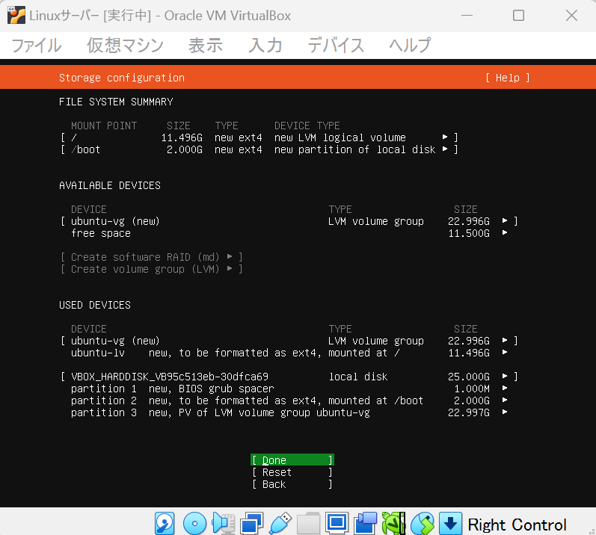Expand ubuntu-vg arrow under Available Devices
The width and height of the screenshot is (596, 535).
[x=505, y=220]
